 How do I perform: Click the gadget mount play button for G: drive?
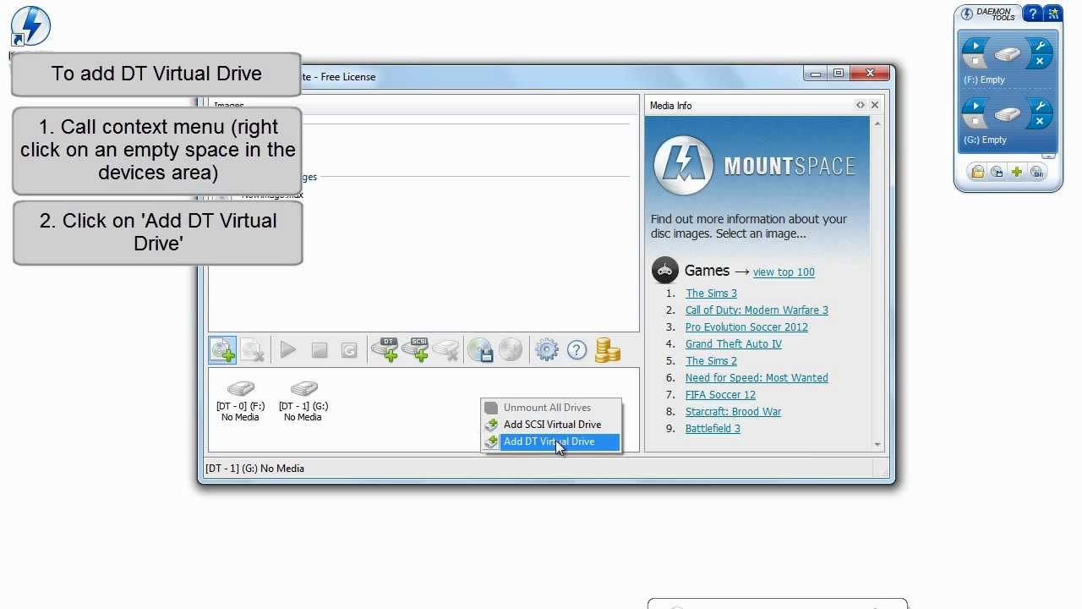pos(975,107)
